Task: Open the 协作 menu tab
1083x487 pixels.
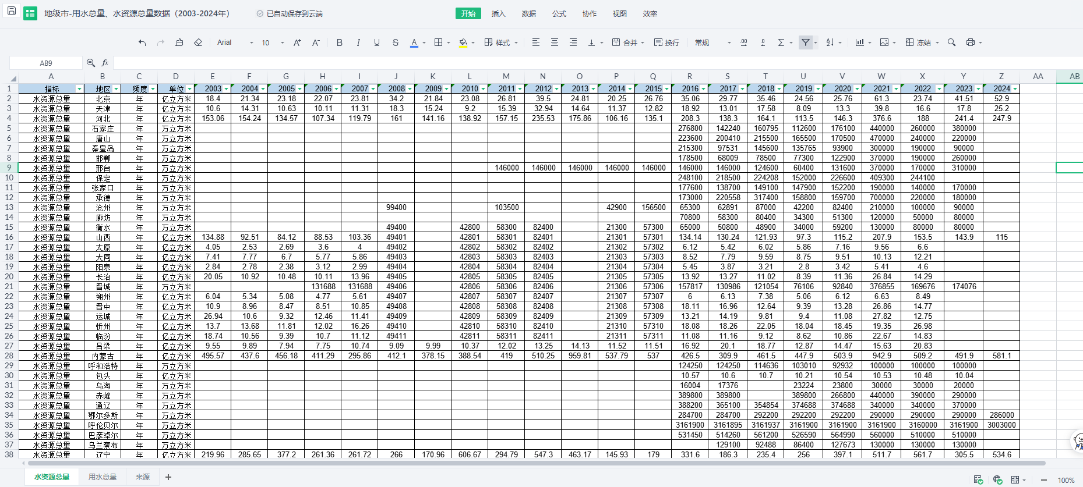Action: [x=590, y=13]
